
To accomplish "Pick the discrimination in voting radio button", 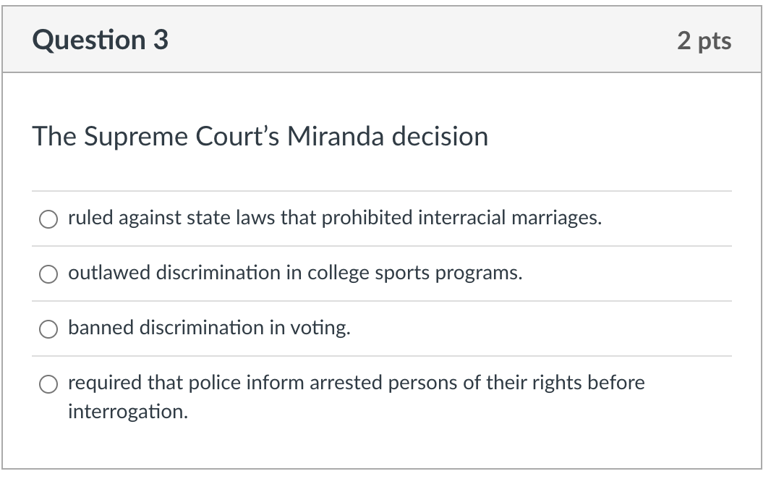I will point(48,329).
